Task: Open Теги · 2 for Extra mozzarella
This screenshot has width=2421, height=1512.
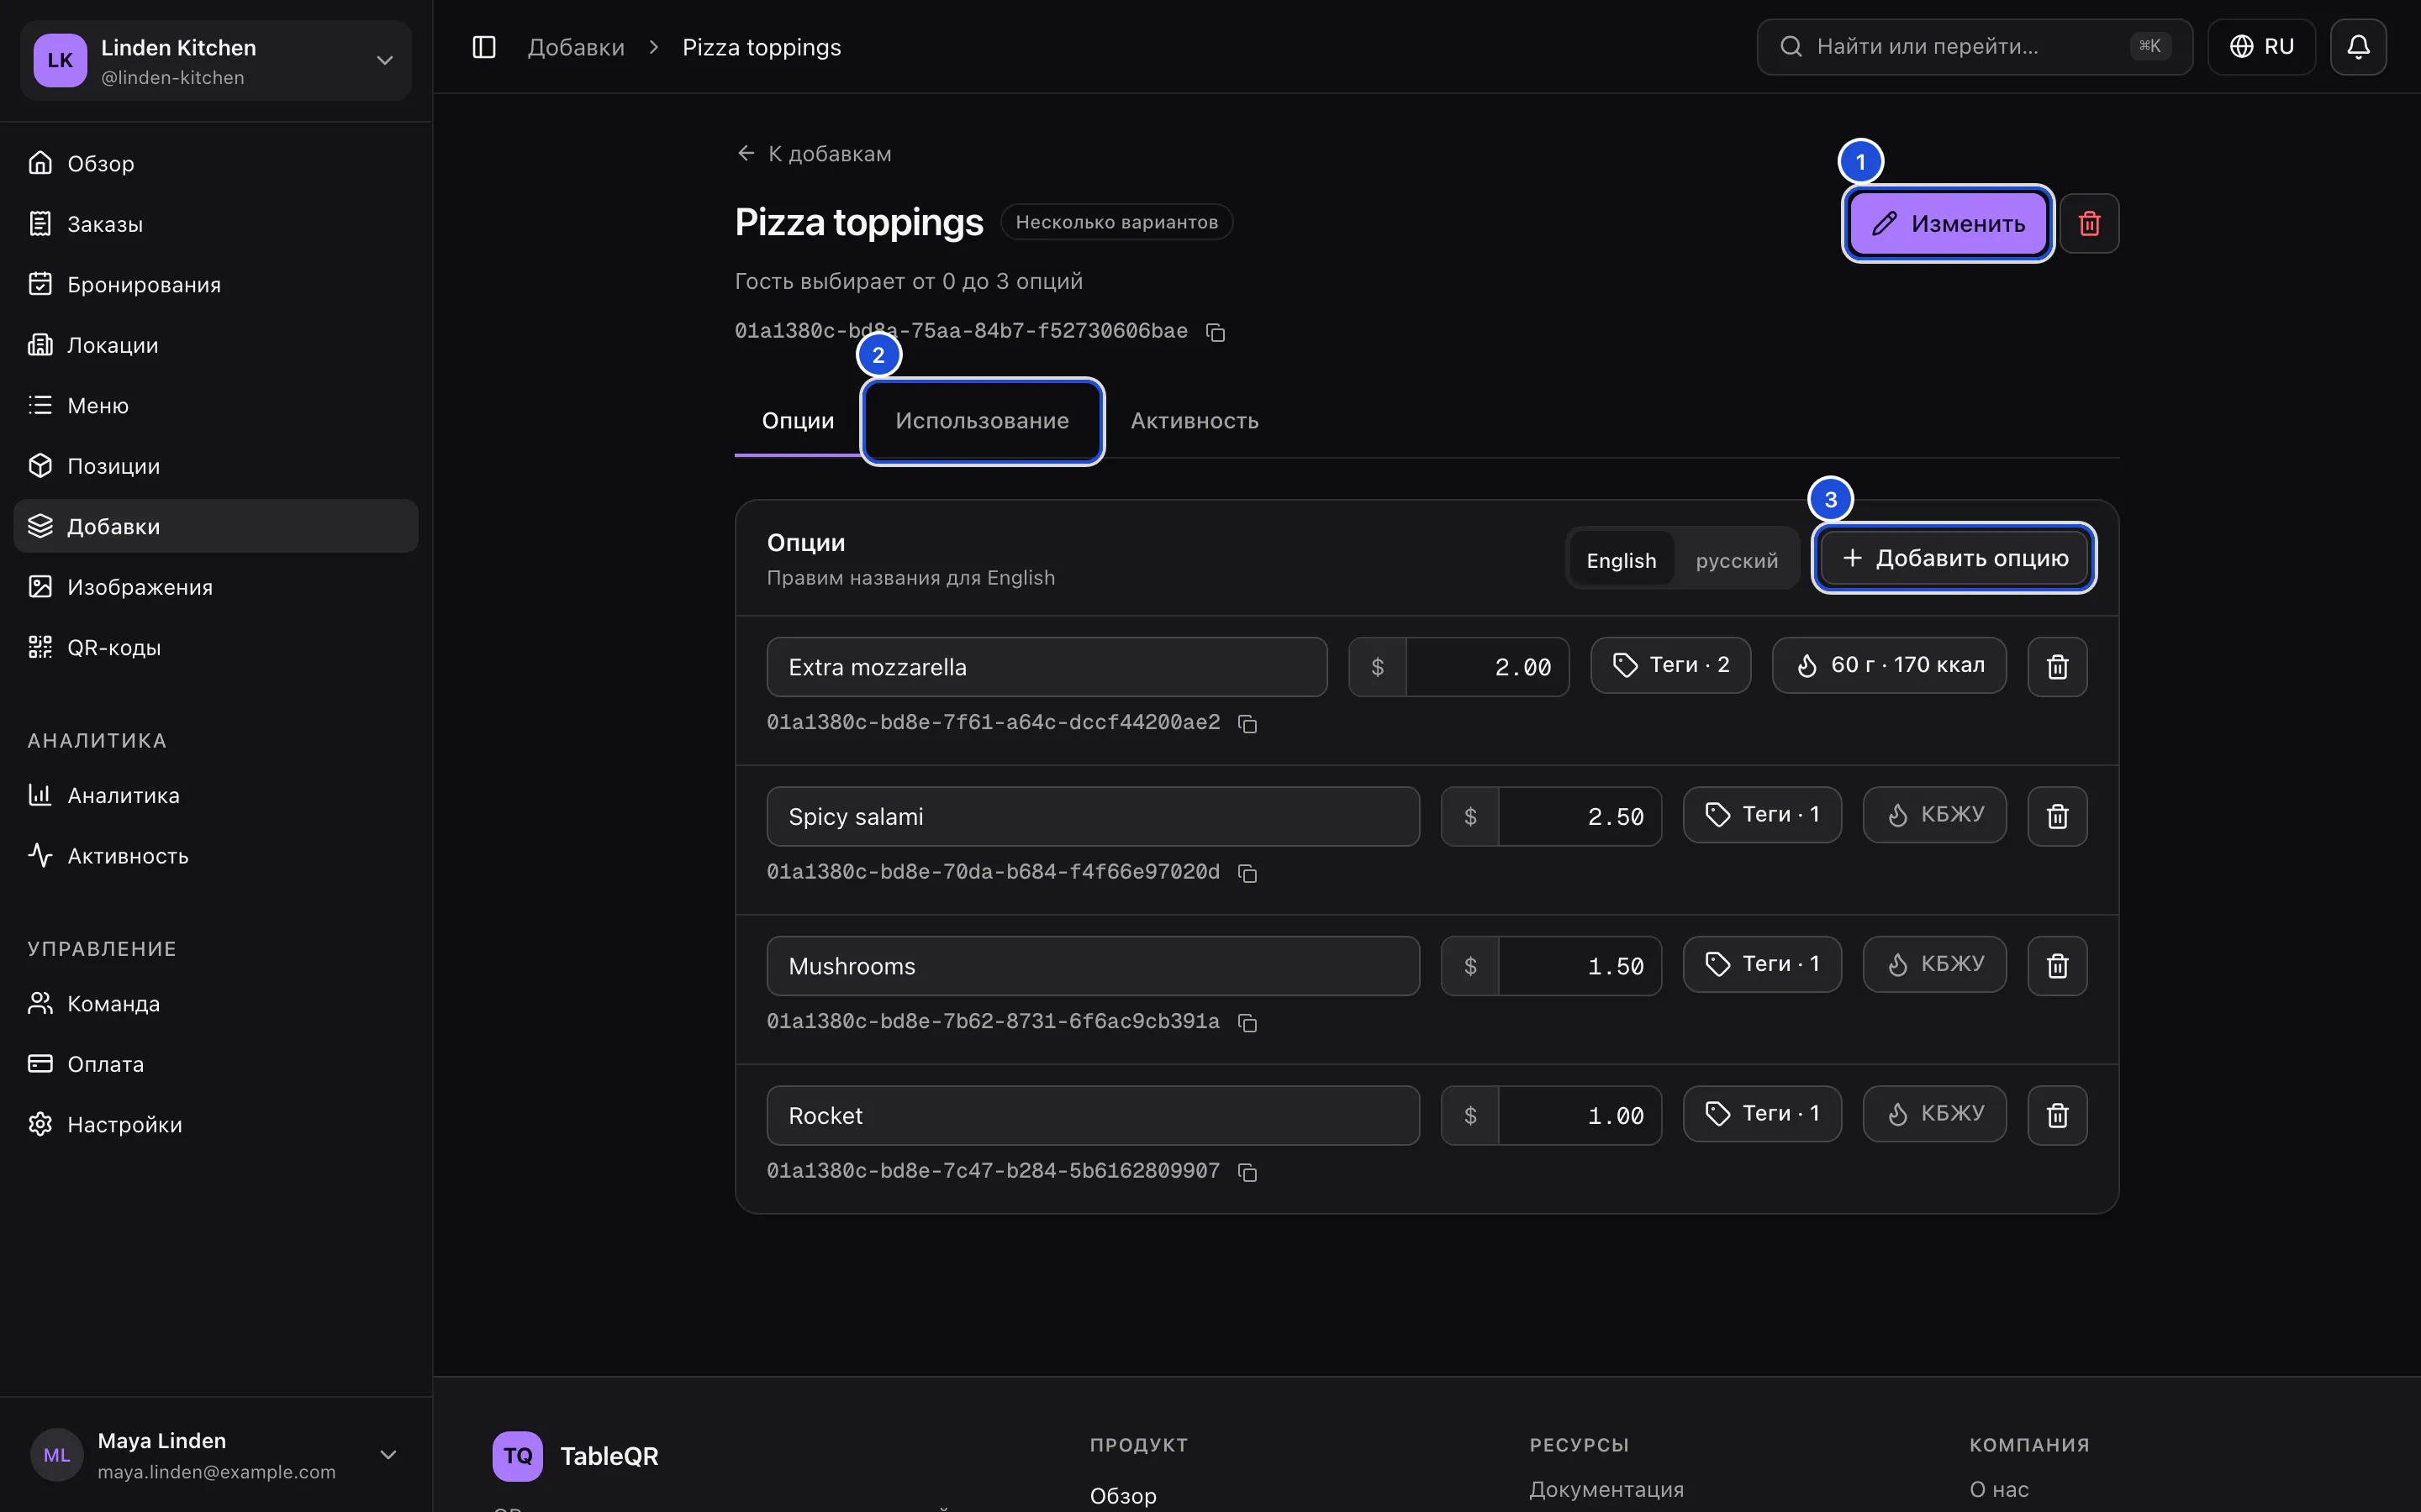Action: click(x=1670, y=666)
